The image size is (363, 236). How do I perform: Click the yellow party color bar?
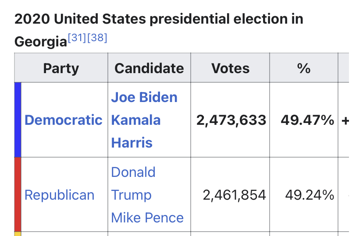click(x=18, y=234)
